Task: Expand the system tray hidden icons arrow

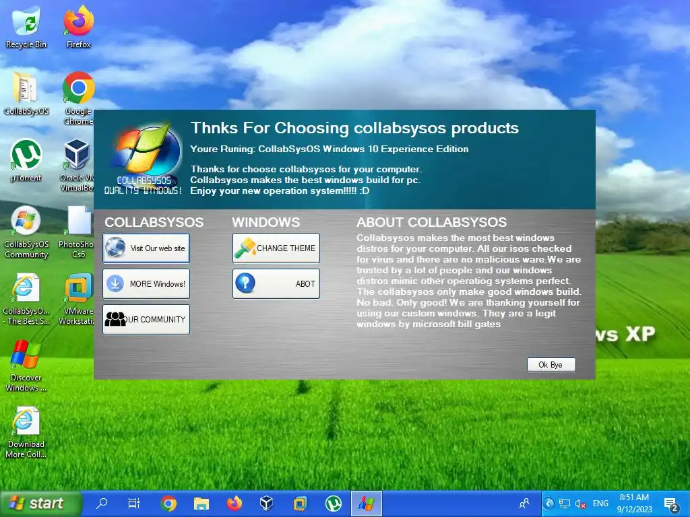Action: pyautogui.click(x=548, y=504)
